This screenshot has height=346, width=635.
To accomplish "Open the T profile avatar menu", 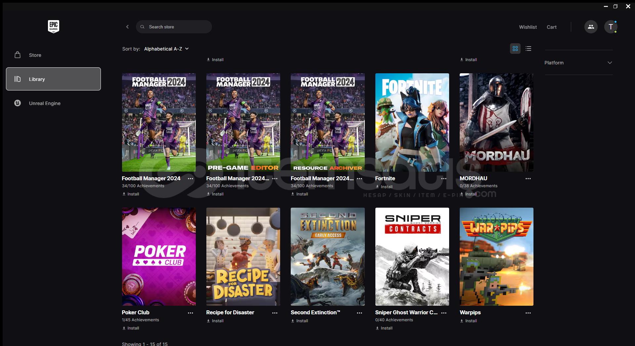I will [x=611, y=27].
